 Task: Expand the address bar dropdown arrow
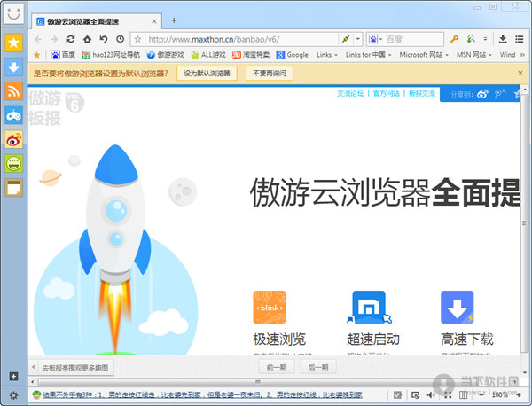click(358, 39)
